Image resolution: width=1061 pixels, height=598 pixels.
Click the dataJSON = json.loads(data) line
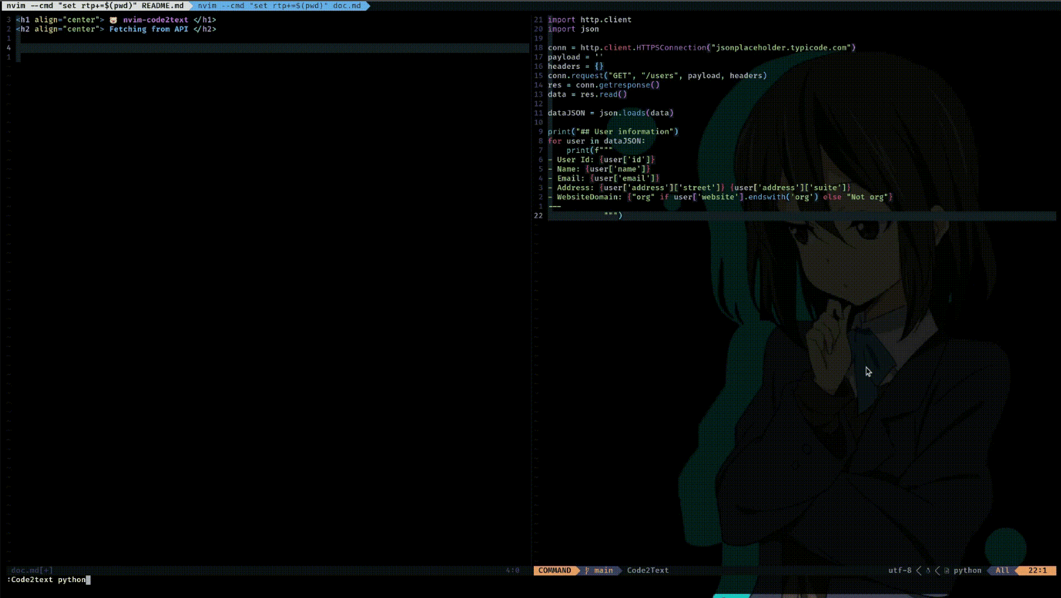click(611, 113)
